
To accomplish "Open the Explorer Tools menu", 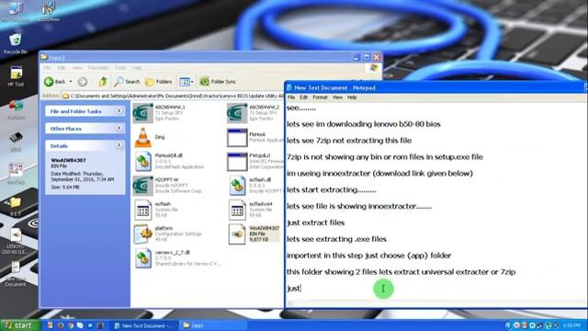I will [x=120, y=68].
